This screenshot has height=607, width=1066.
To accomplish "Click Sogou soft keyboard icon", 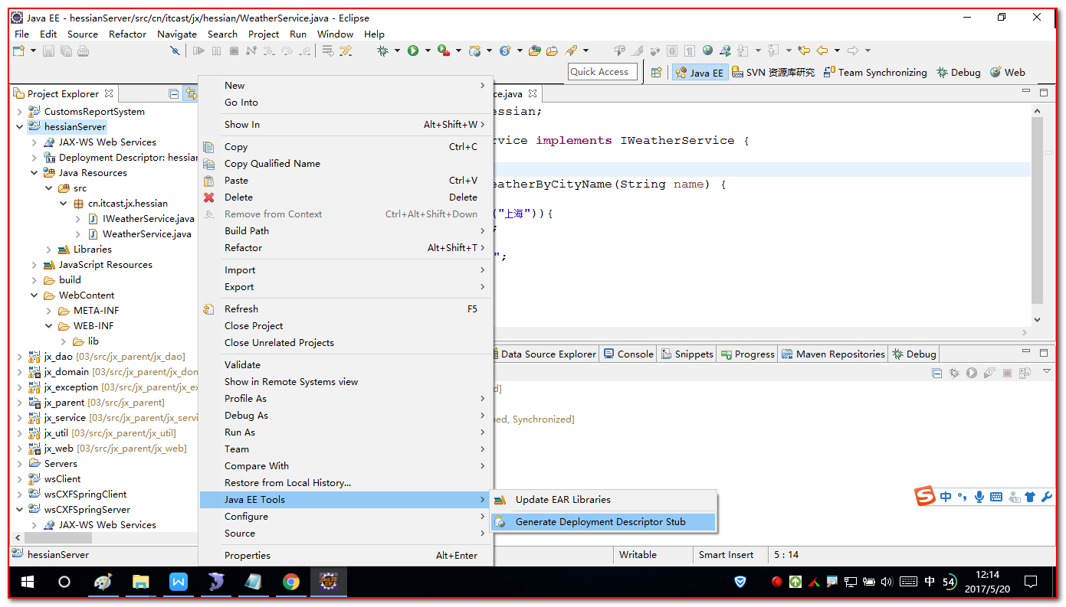I will click(996, 497).
